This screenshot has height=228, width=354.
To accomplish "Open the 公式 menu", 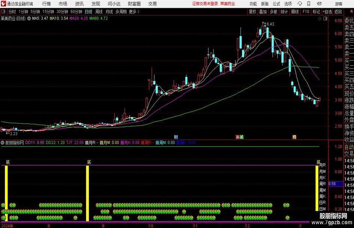I will pyautogui.click(x=276, y=4).
